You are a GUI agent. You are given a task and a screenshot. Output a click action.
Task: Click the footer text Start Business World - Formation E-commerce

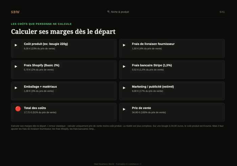pos(116,164)
